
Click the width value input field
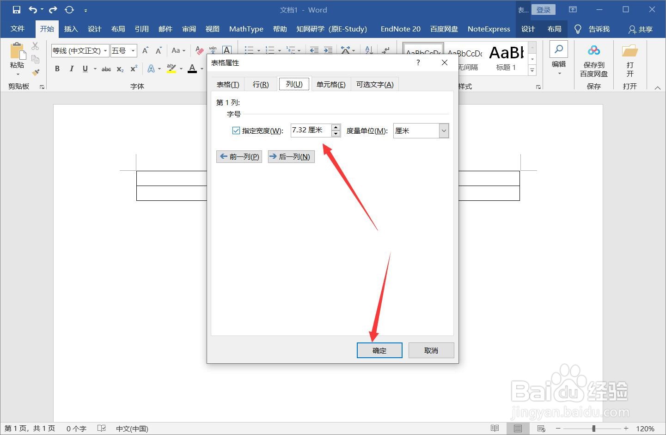(x=309, y=130)
